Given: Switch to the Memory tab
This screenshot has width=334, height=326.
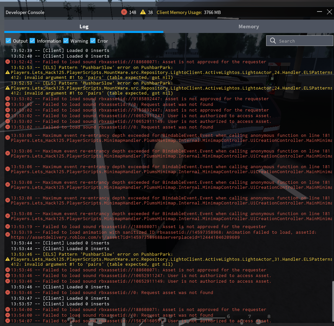Looking at the screenshot, I should (249, 27).
